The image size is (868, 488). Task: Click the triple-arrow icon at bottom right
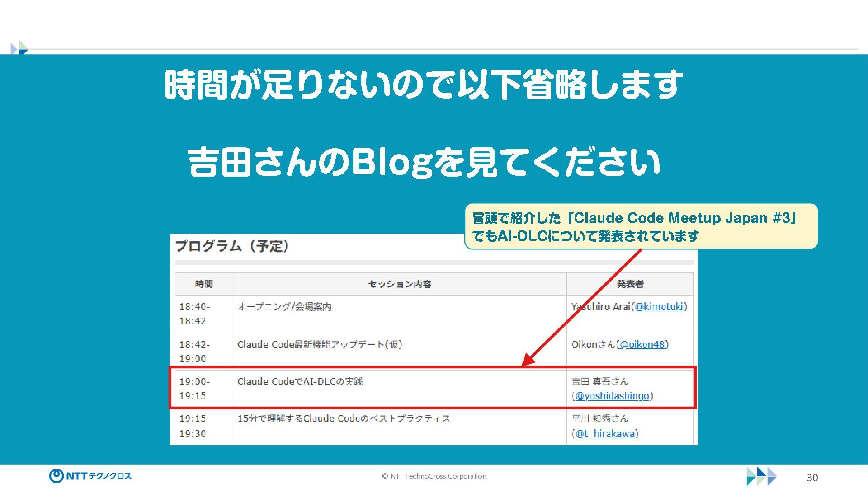[x=761, y=476]
